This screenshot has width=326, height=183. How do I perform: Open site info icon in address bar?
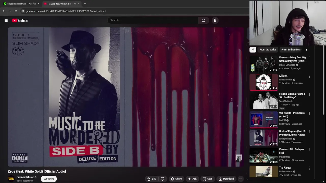pyautogui.click(x=23, y=11)
